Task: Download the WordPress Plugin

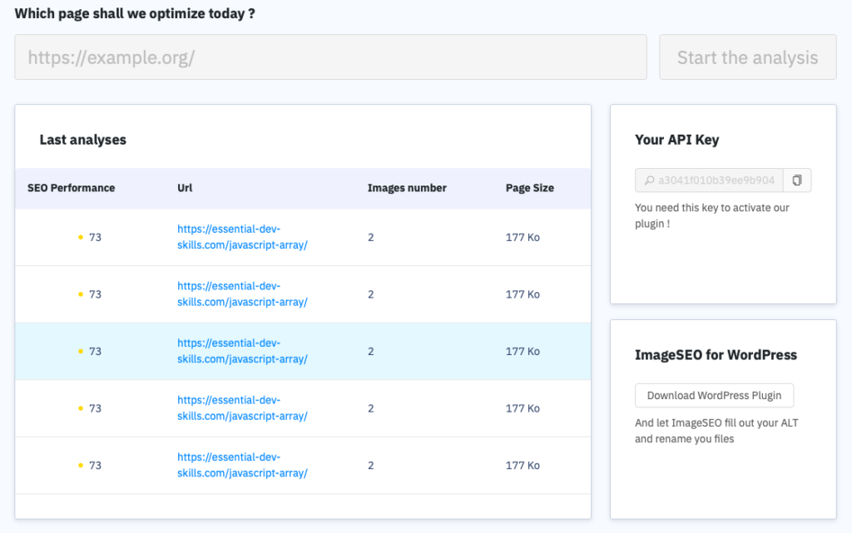Action: click(x=714, y=395)
